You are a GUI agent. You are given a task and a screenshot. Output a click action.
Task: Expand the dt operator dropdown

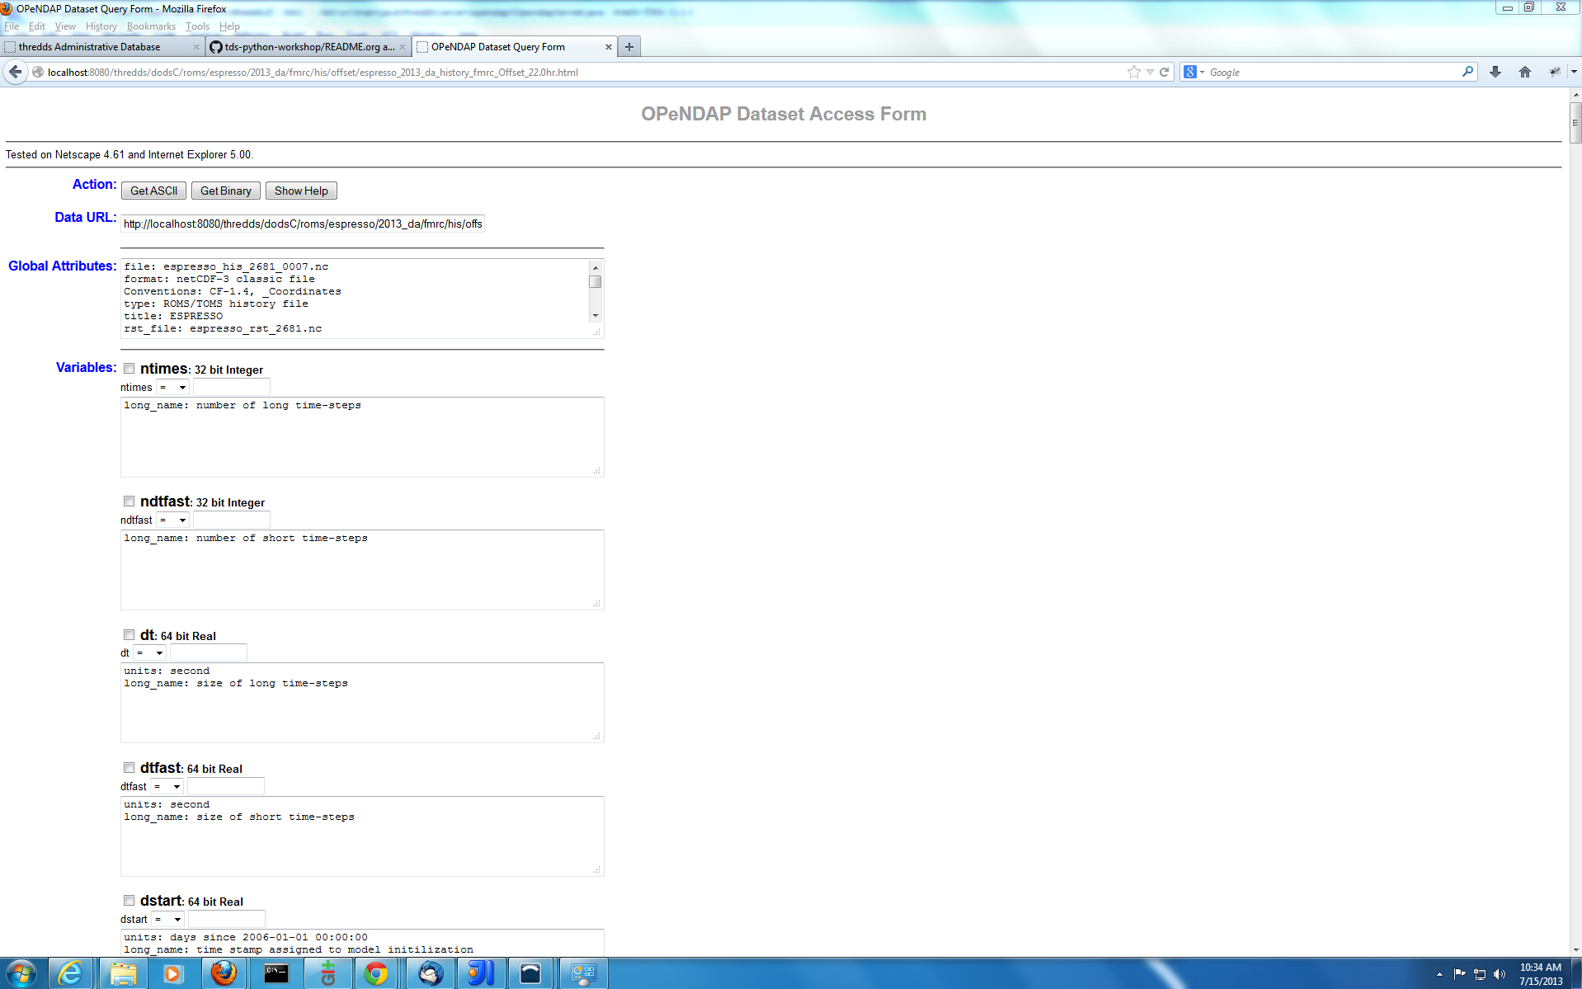pos(150,653)
